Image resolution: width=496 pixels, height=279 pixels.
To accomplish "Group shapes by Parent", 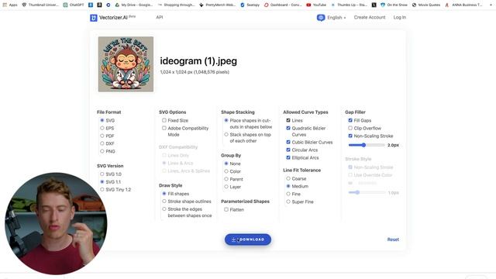I will point(226,179).
